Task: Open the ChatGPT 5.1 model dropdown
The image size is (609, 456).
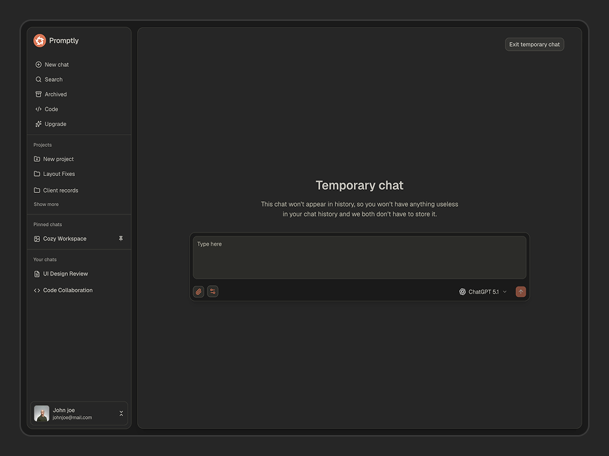Action: coord(483,292)
